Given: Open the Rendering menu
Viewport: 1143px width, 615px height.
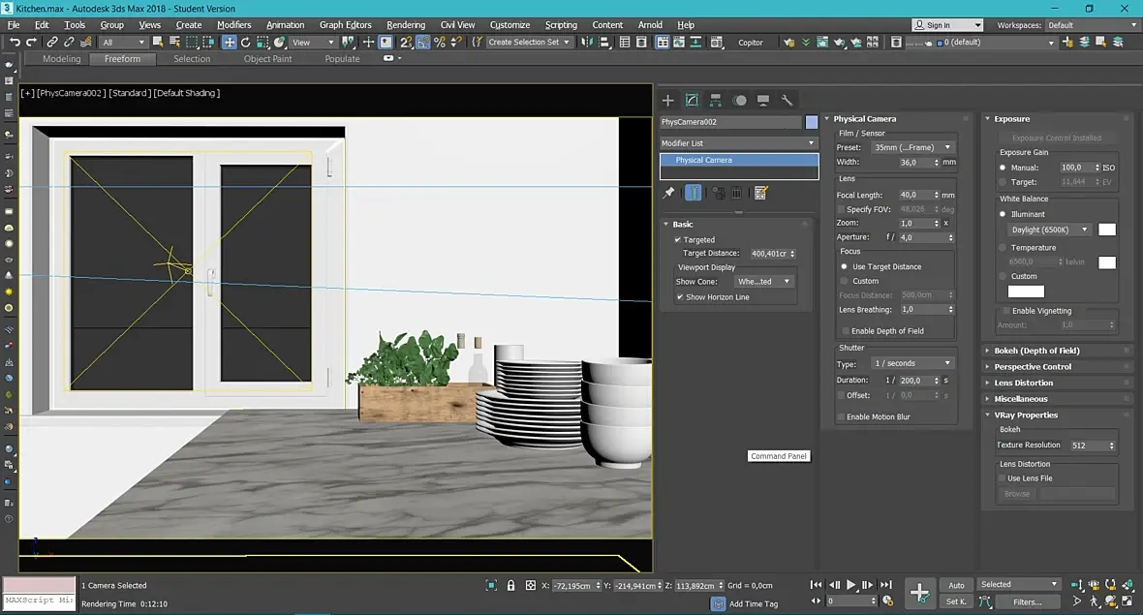Looking at the screenshot, I should (405, 25).
